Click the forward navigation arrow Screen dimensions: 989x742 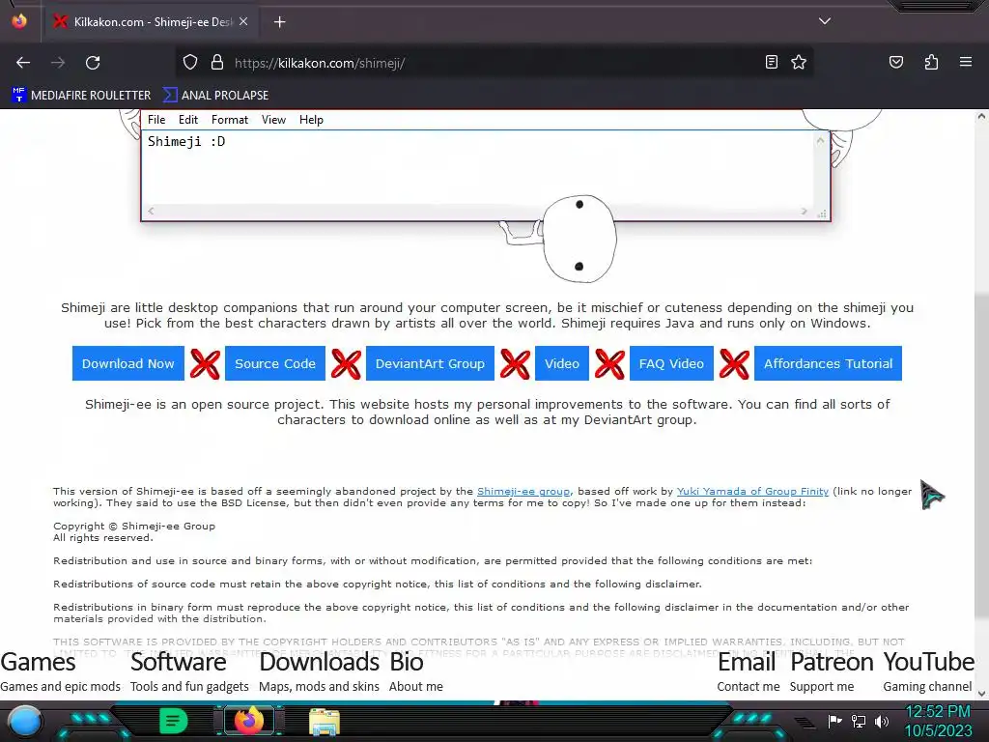pos(58,63)
